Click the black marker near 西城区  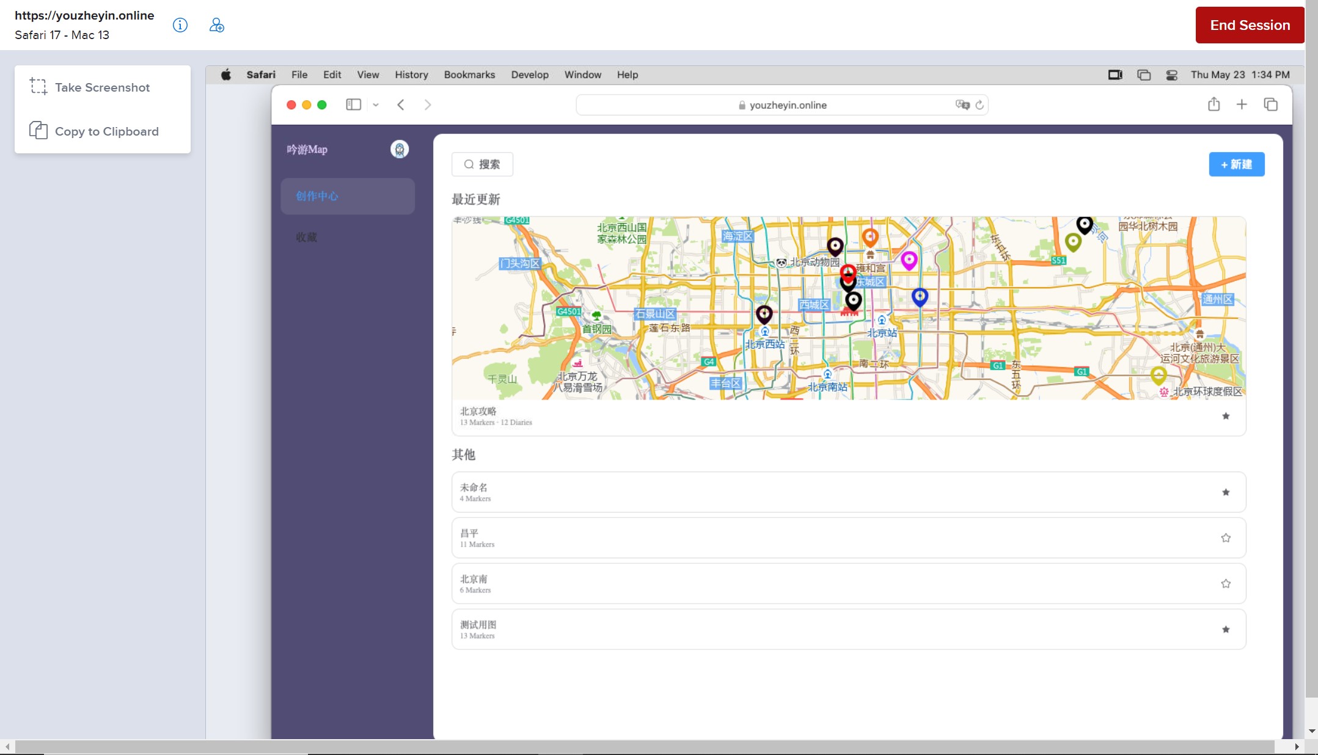click(x=854, y=300)
